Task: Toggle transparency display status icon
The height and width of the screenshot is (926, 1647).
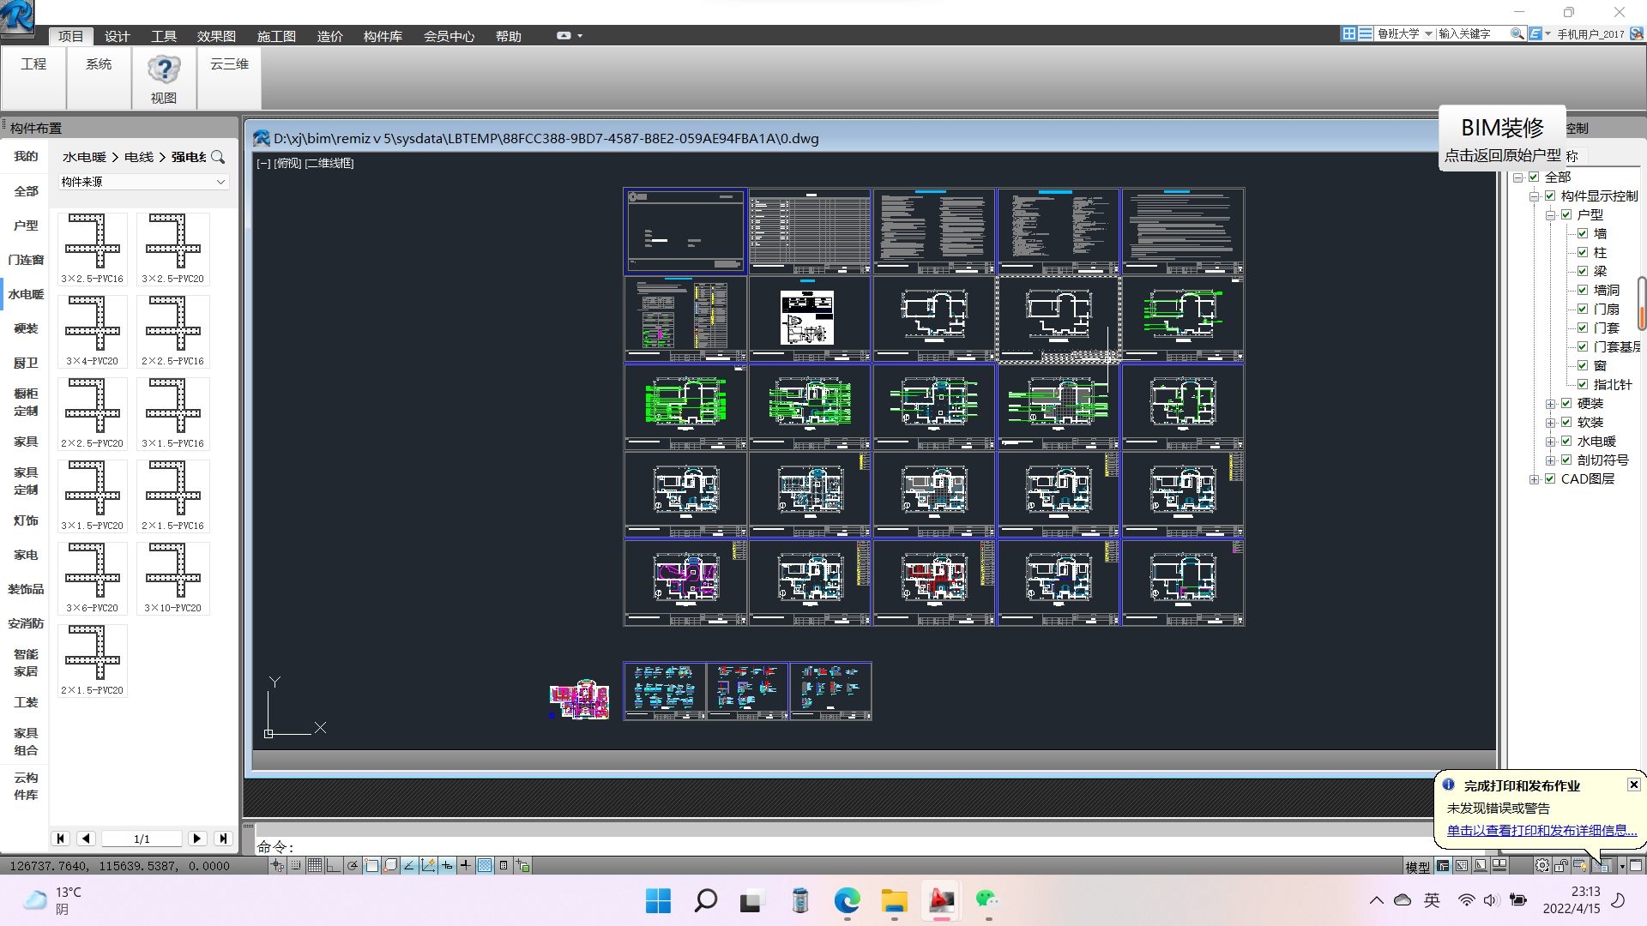Action: click(x=485, y=866)
